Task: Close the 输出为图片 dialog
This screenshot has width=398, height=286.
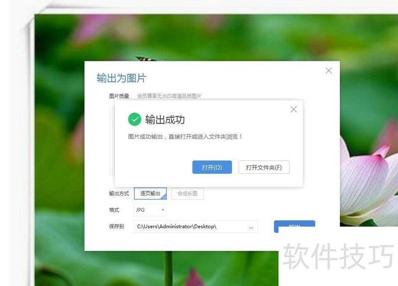Action: pos(329,71)
